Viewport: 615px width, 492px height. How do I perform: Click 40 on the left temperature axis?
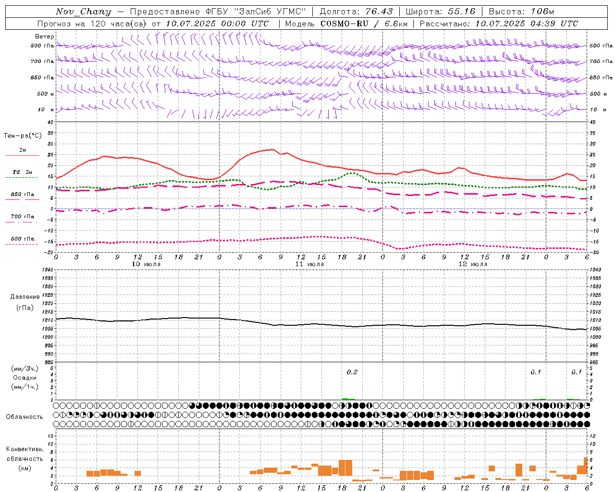pyautogui.click(x=50, y=122)
